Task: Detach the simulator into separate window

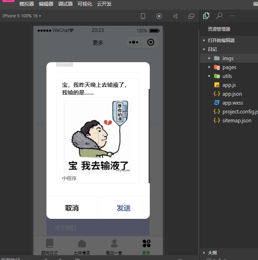Action: tap(191, 16)
